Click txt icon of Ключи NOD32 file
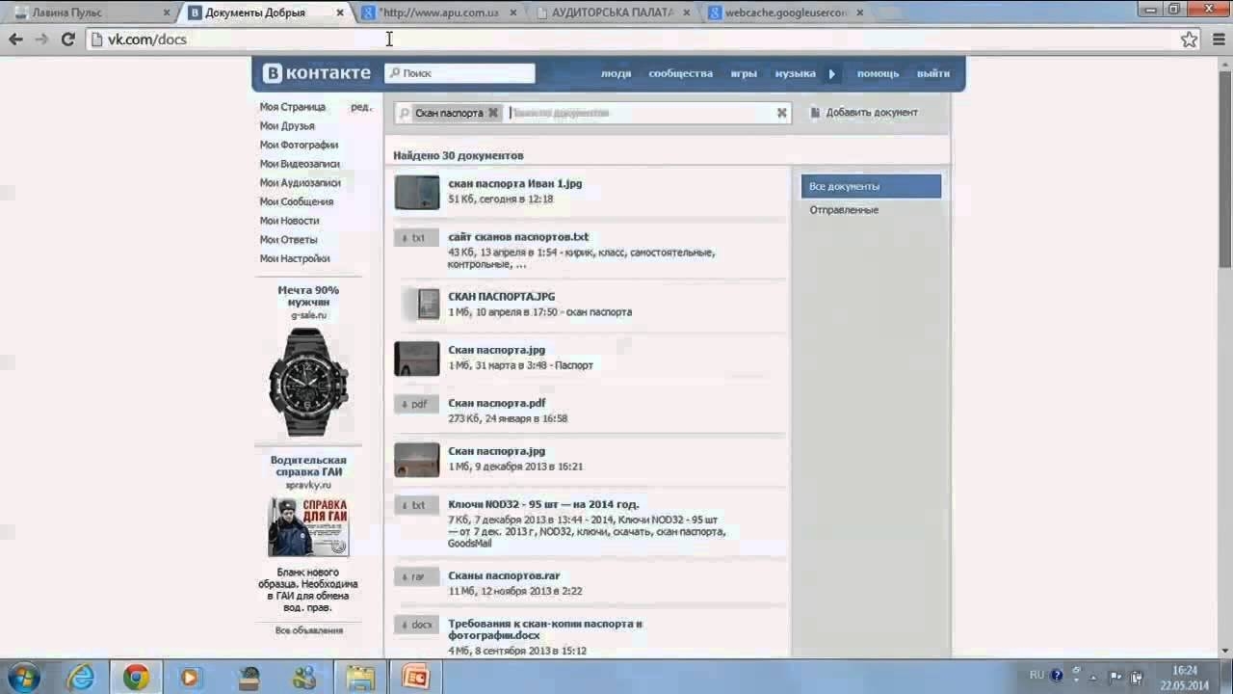 click(417, 505)
